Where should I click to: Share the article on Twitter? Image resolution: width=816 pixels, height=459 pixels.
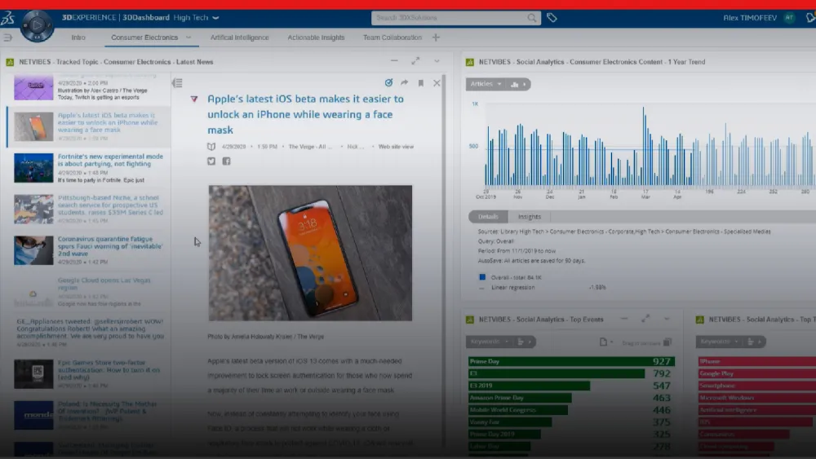211,161
